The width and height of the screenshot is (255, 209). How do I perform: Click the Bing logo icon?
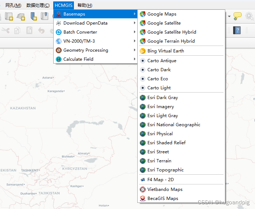pyautogui.click(x=143, y=51)
